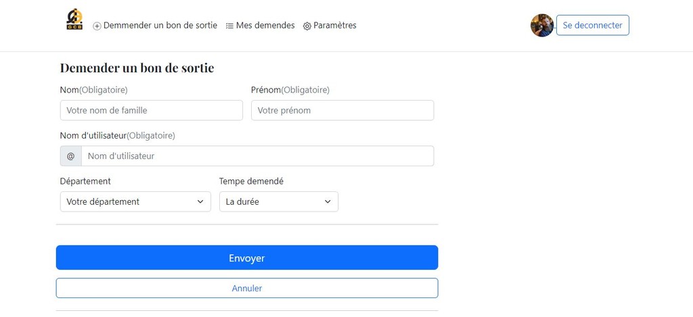This screenshot has height=317, width=693.
Task: Log out with Se deconnecter button
Action: [592, 25]
